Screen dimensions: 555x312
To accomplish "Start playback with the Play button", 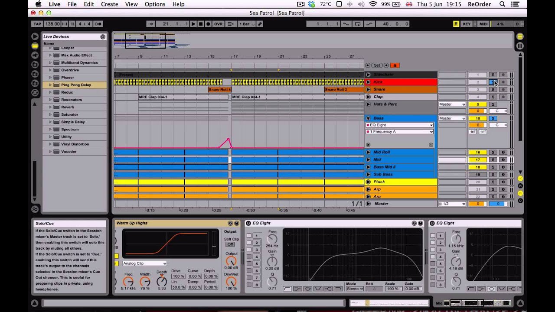I will pyautogui.click(x=194, y=24).
